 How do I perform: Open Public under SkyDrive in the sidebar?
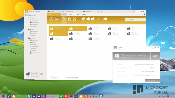pos(33,35)
